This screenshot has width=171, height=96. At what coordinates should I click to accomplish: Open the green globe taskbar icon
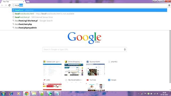click(50, 94)
